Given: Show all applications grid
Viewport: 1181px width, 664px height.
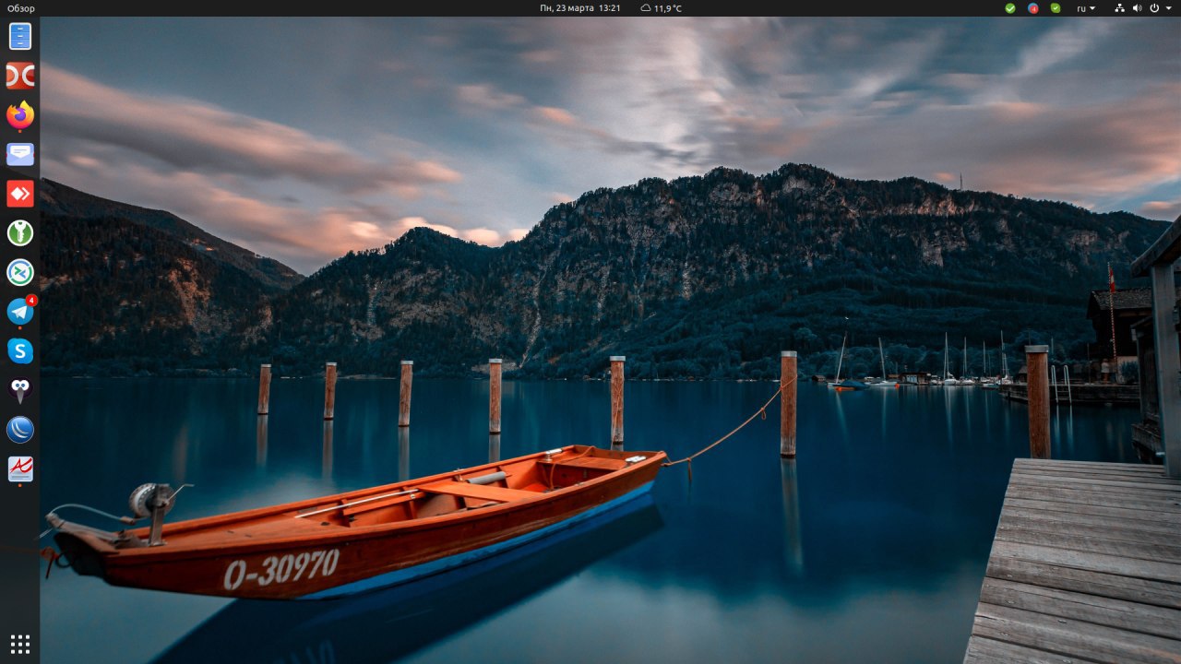Looking at the screenshot, I should point(20,643).
